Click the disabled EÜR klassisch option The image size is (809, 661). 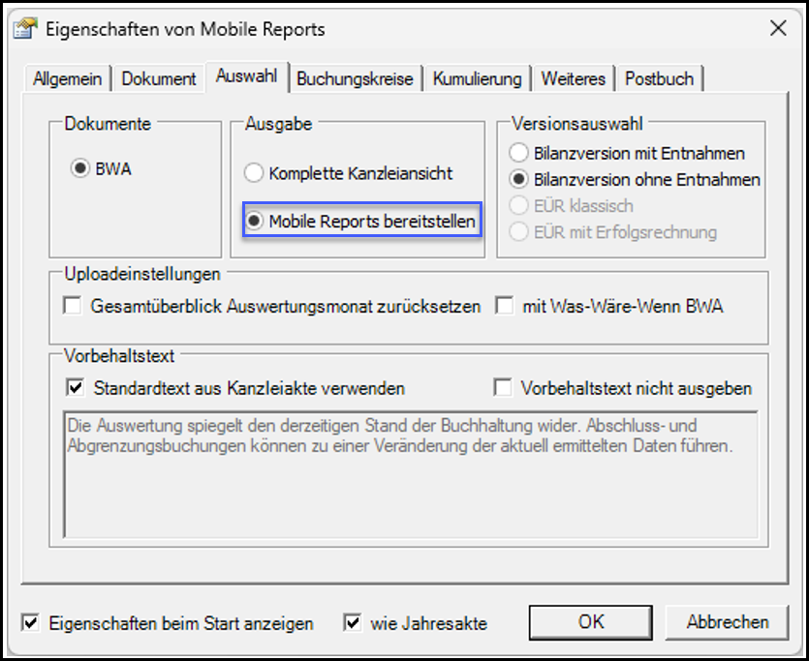tap(518, 205)
